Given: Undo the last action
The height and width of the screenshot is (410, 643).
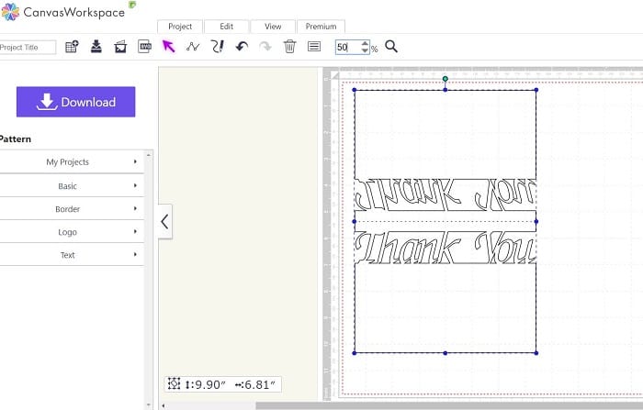Looking at the screenshot, I should (x=242, y=46).
